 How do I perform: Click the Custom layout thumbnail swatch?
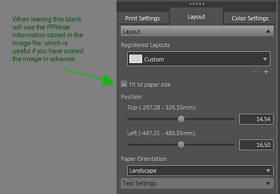point(135,59)
